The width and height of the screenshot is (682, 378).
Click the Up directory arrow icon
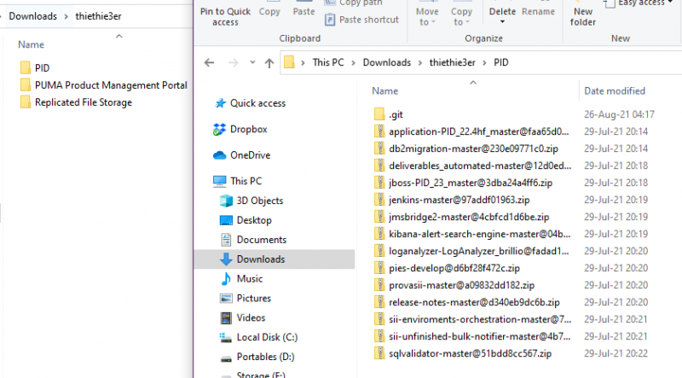tap(269, 62)
